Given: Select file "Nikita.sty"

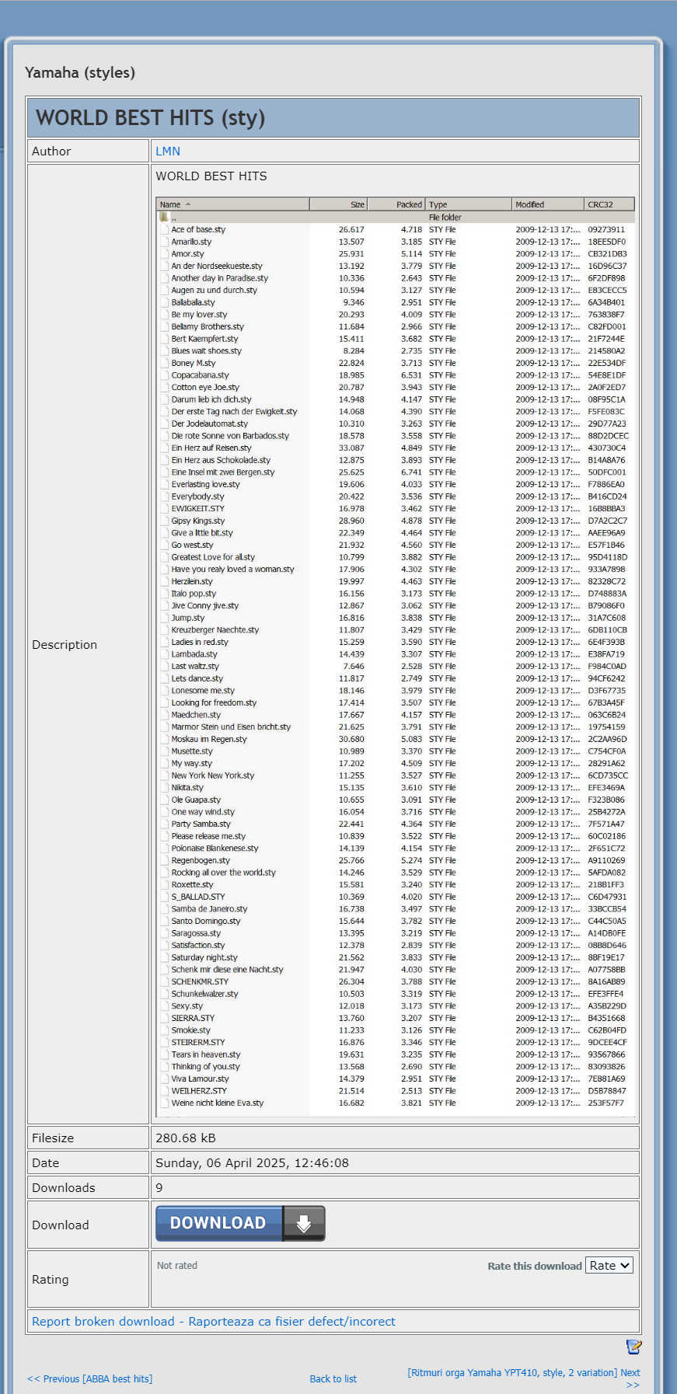Looking at the screenshot, I should (187, 787).
